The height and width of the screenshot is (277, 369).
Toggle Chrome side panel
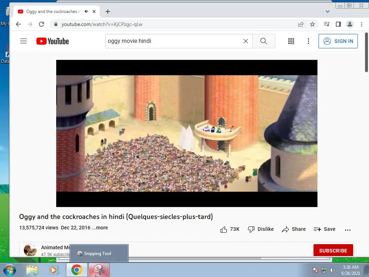click(338, 24)
